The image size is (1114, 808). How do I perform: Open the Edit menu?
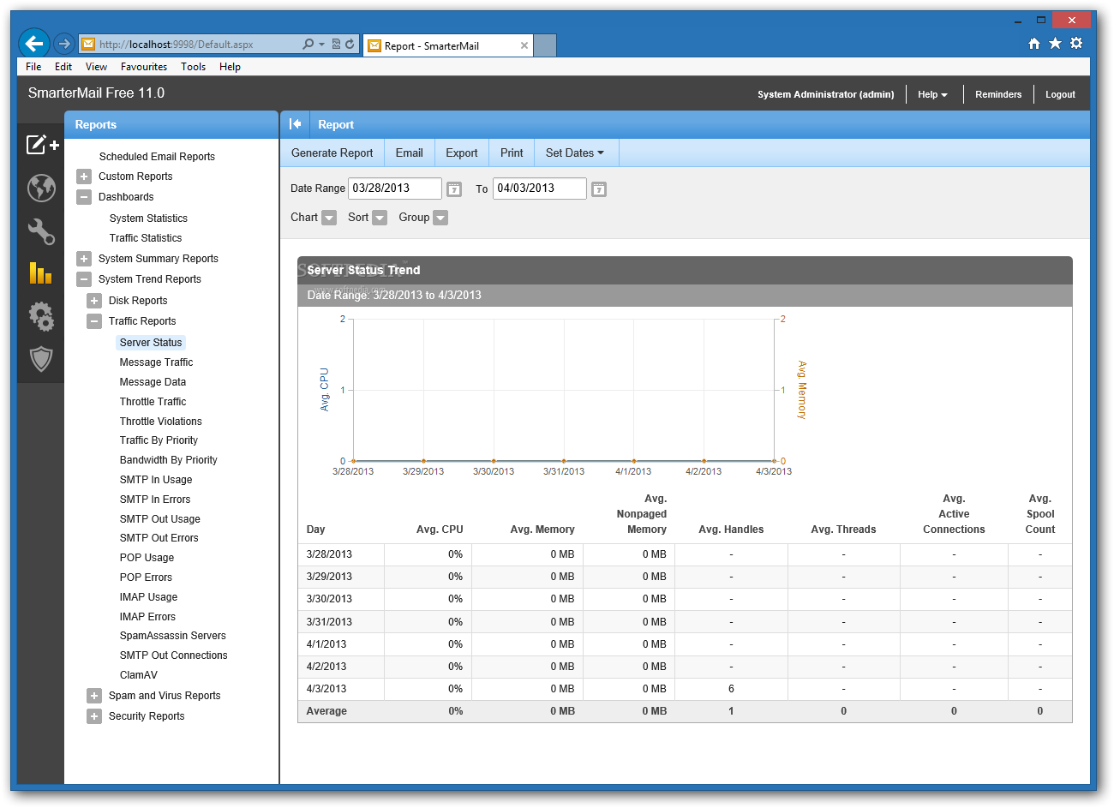[63, 67]
